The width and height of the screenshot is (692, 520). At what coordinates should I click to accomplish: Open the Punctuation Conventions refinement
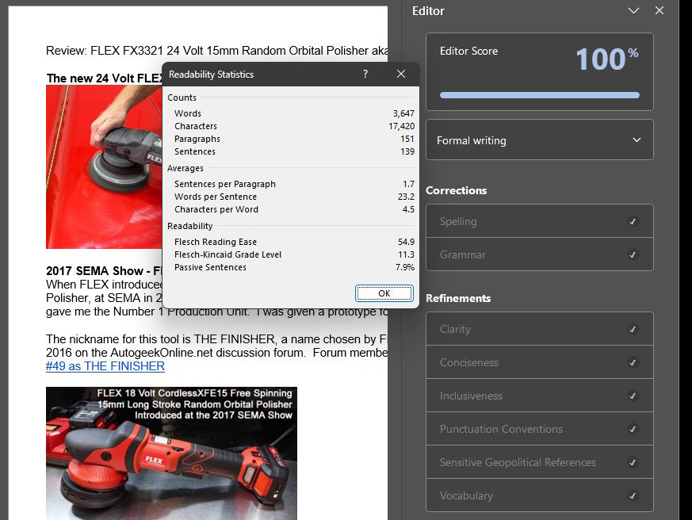[539, 429]
